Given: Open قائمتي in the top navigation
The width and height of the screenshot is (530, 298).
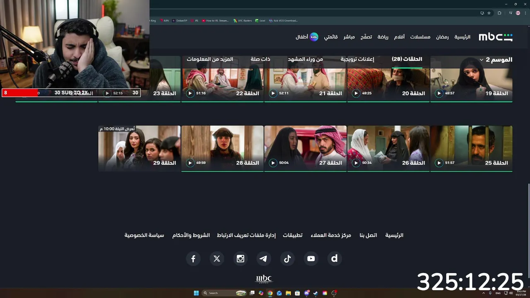Looking at the screenshot, I should 331,37.
